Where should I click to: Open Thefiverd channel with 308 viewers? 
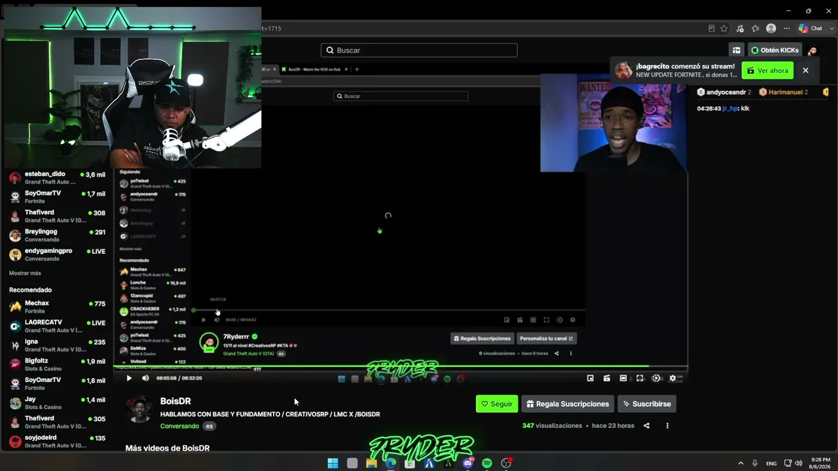point(57,216)
